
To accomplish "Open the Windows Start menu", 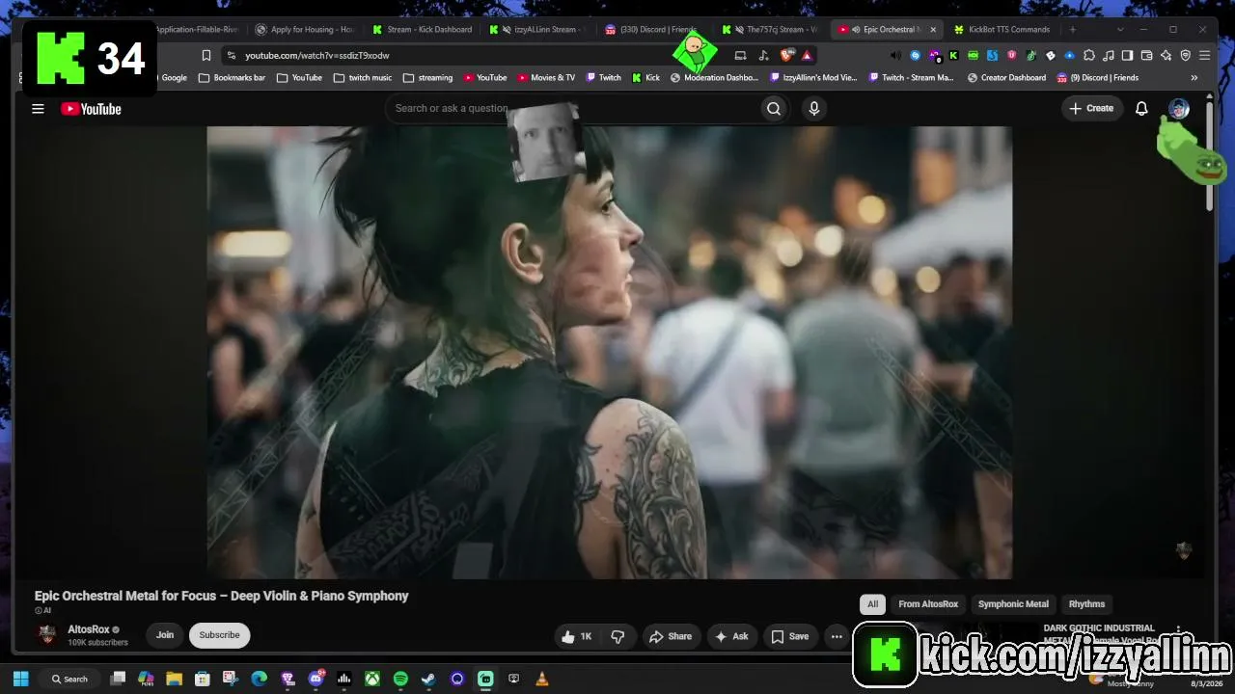I will click(20, 679).
